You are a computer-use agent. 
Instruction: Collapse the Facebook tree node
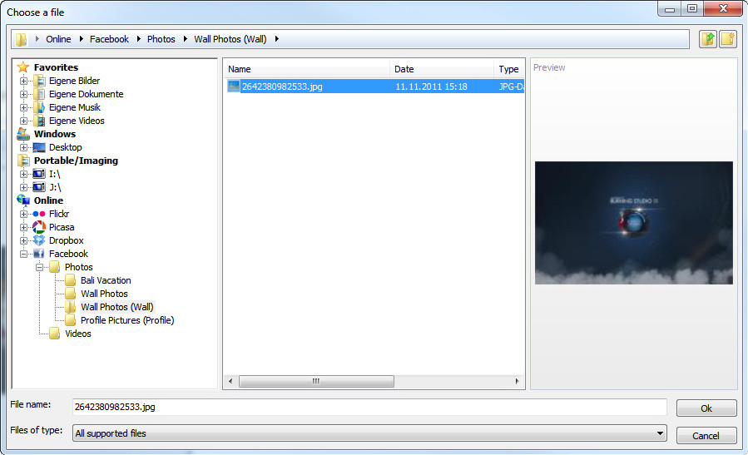(x=24, y=254)
